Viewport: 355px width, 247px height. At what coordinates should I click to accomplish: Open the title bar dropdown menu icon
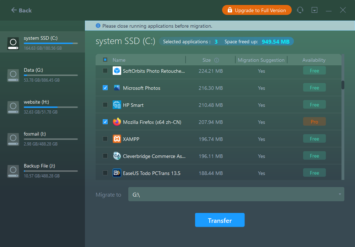[314, 10]
